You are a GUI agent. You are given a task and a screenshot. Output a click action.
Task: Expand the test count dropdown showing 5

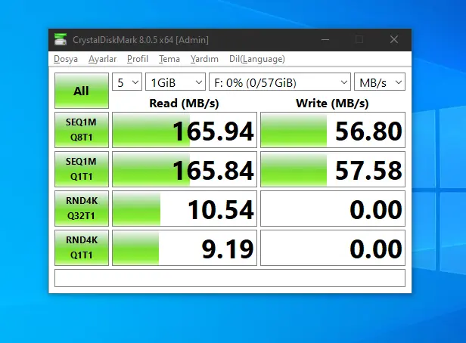point(127,82)
